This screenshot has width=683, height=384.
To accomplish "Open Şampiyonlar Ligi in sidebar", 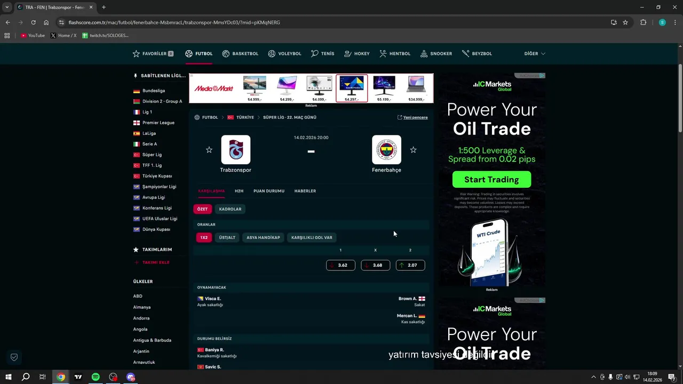I will tap(159, 187).
